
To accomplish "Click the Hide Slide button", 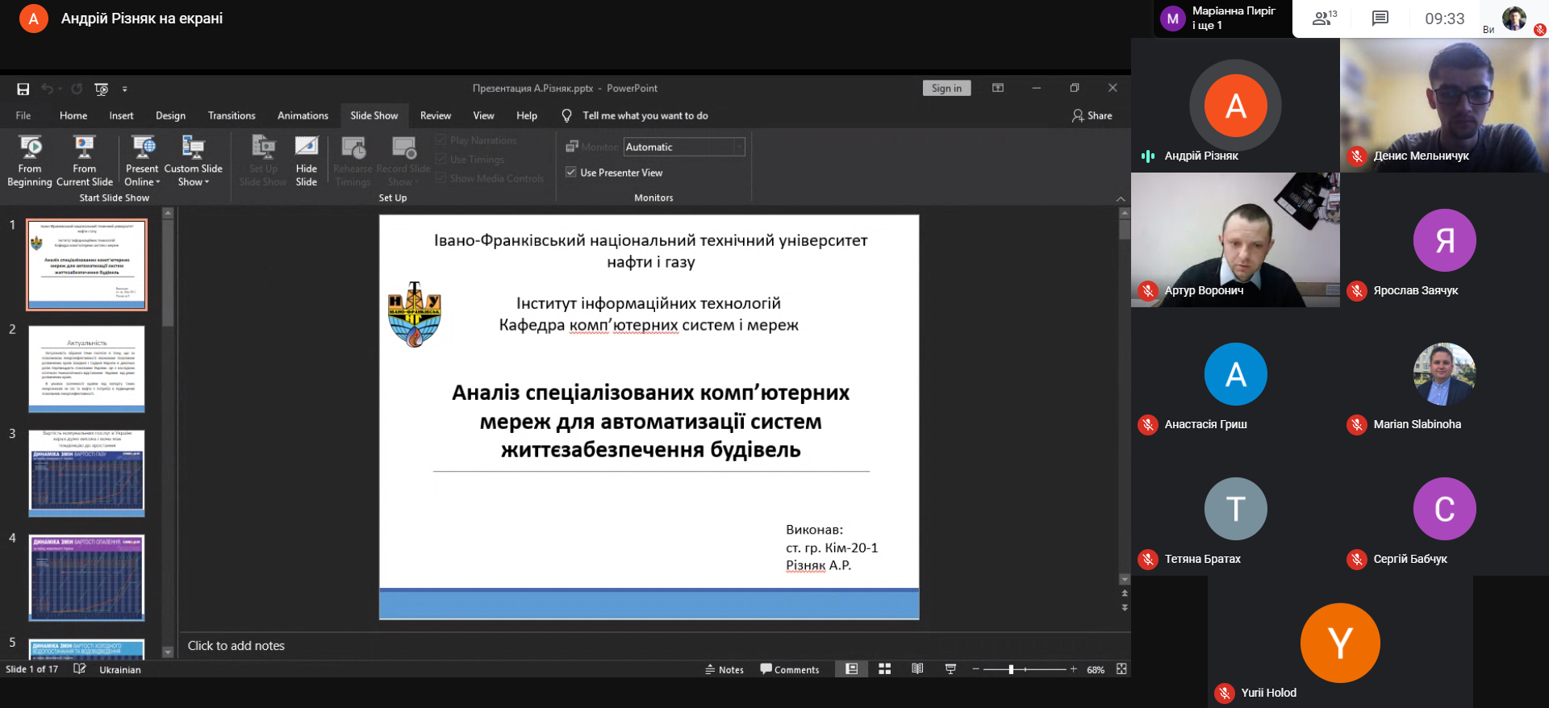I will tap(307, 161).
